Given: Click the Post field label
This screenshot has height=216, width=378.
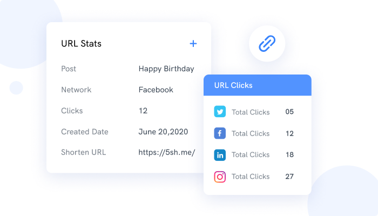Looking at the screenshot, I should pyautogui.click(x=69, y=69).
